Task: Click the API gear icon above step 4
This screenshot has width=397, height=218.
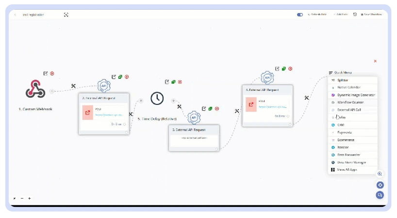Action: [x=267, y=78]
